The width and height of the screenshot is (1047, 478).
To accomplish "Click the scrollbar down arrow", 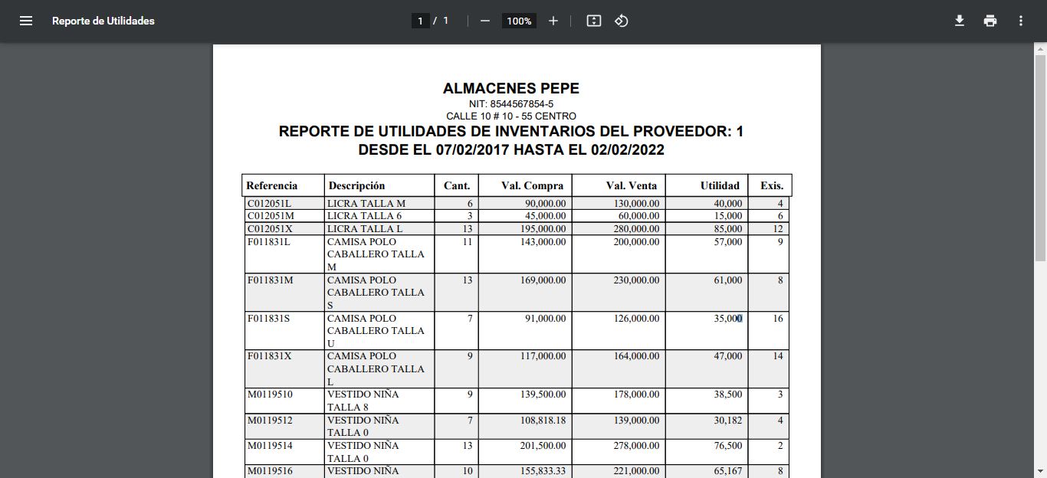I will pos(1041,472).
